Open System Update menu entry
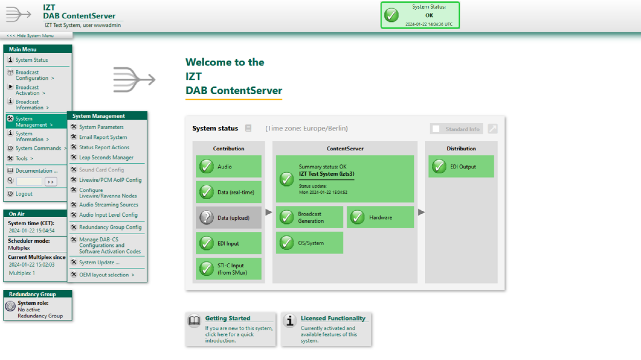The image size is (641, 360). click(99, 262)
